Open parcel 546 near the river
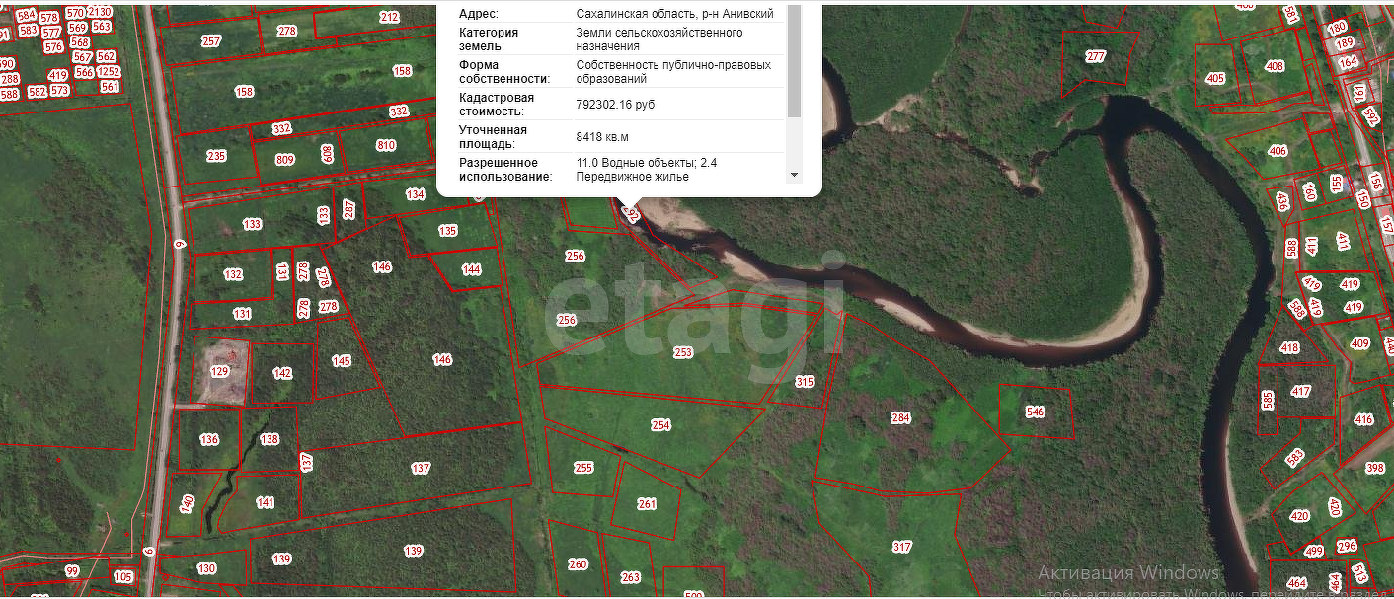 point(1035,412)
